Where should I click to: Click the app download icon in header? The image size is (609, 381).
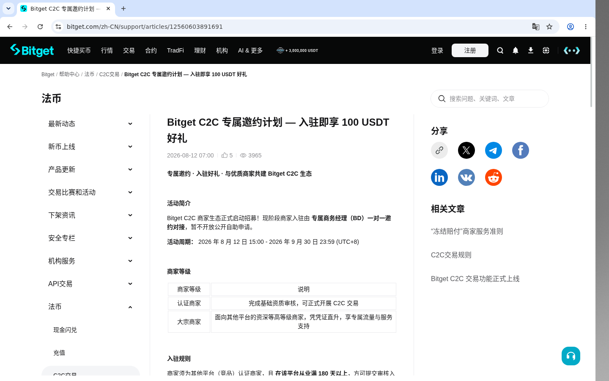pos(531,50)
